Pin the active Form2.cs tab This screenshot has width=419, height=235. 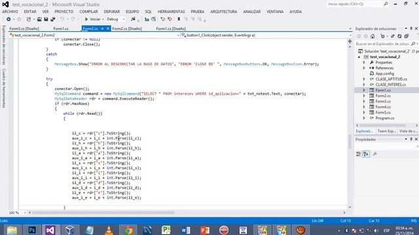point(102,29)
